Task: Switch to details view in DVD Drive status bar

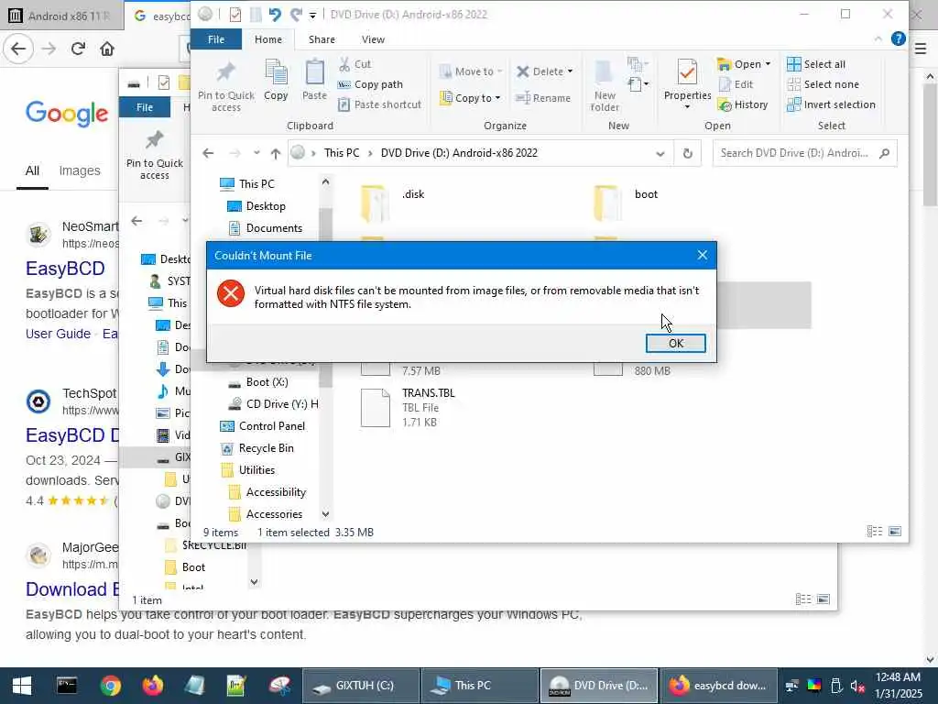Action: pyautogui.click(x=875, y=531)
